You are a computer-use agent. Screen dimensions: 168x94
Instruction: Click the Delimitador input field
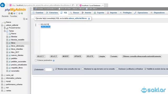[49, 70]
